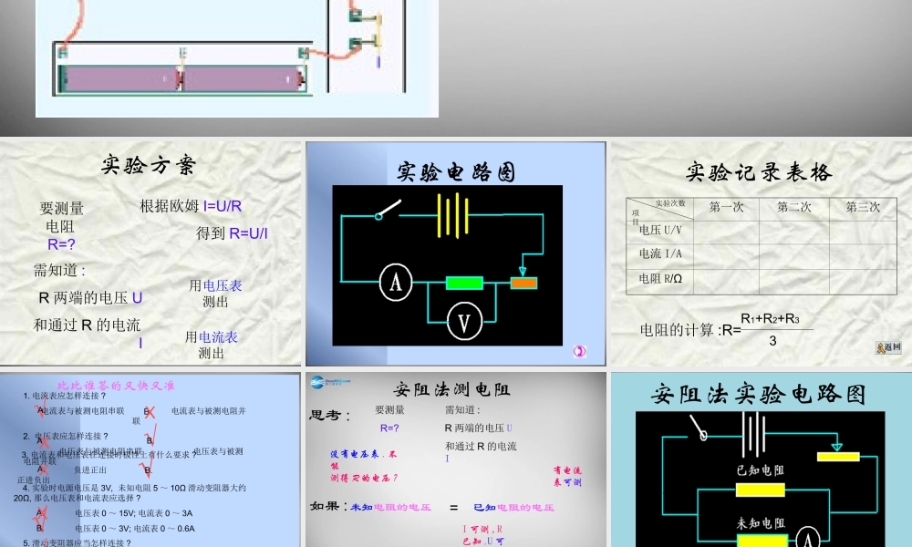Open the 安阻法测电阻 slide thumbnail
Screen dimensions: 912x547
[456, 459]
